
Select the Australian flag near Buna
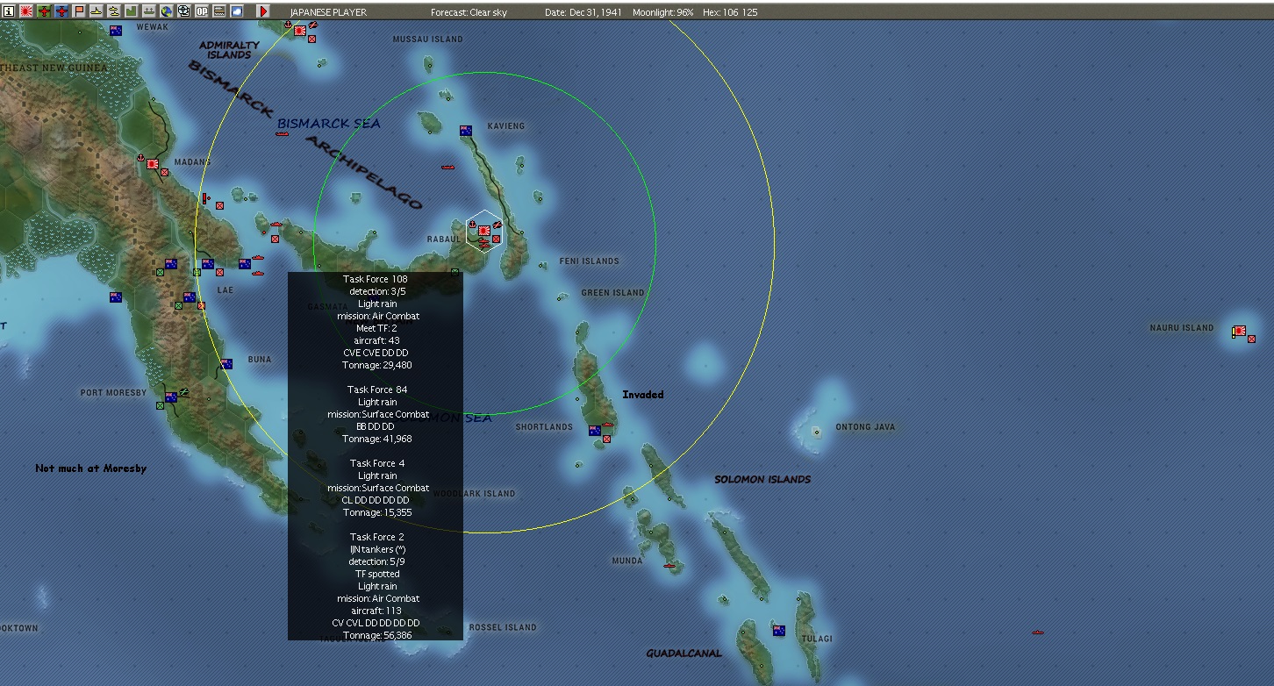pyautogui.click(x=226, y=363)
